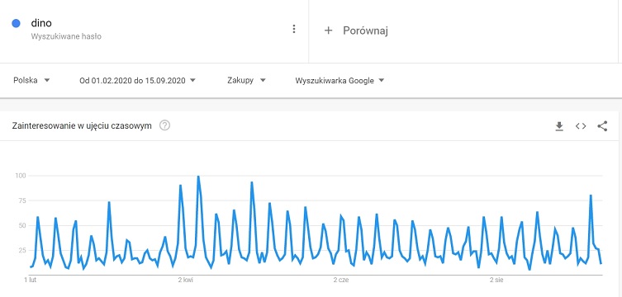The image size is (622, 297).
Task: Click the 2 cze axis label
Action: (x=341, y=280)
